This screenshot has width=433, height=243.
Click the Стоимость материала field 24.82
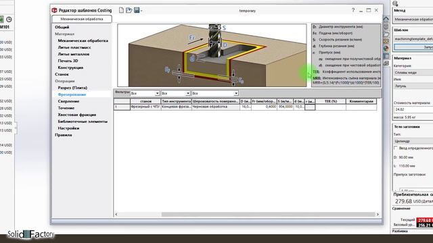(413, 109)
